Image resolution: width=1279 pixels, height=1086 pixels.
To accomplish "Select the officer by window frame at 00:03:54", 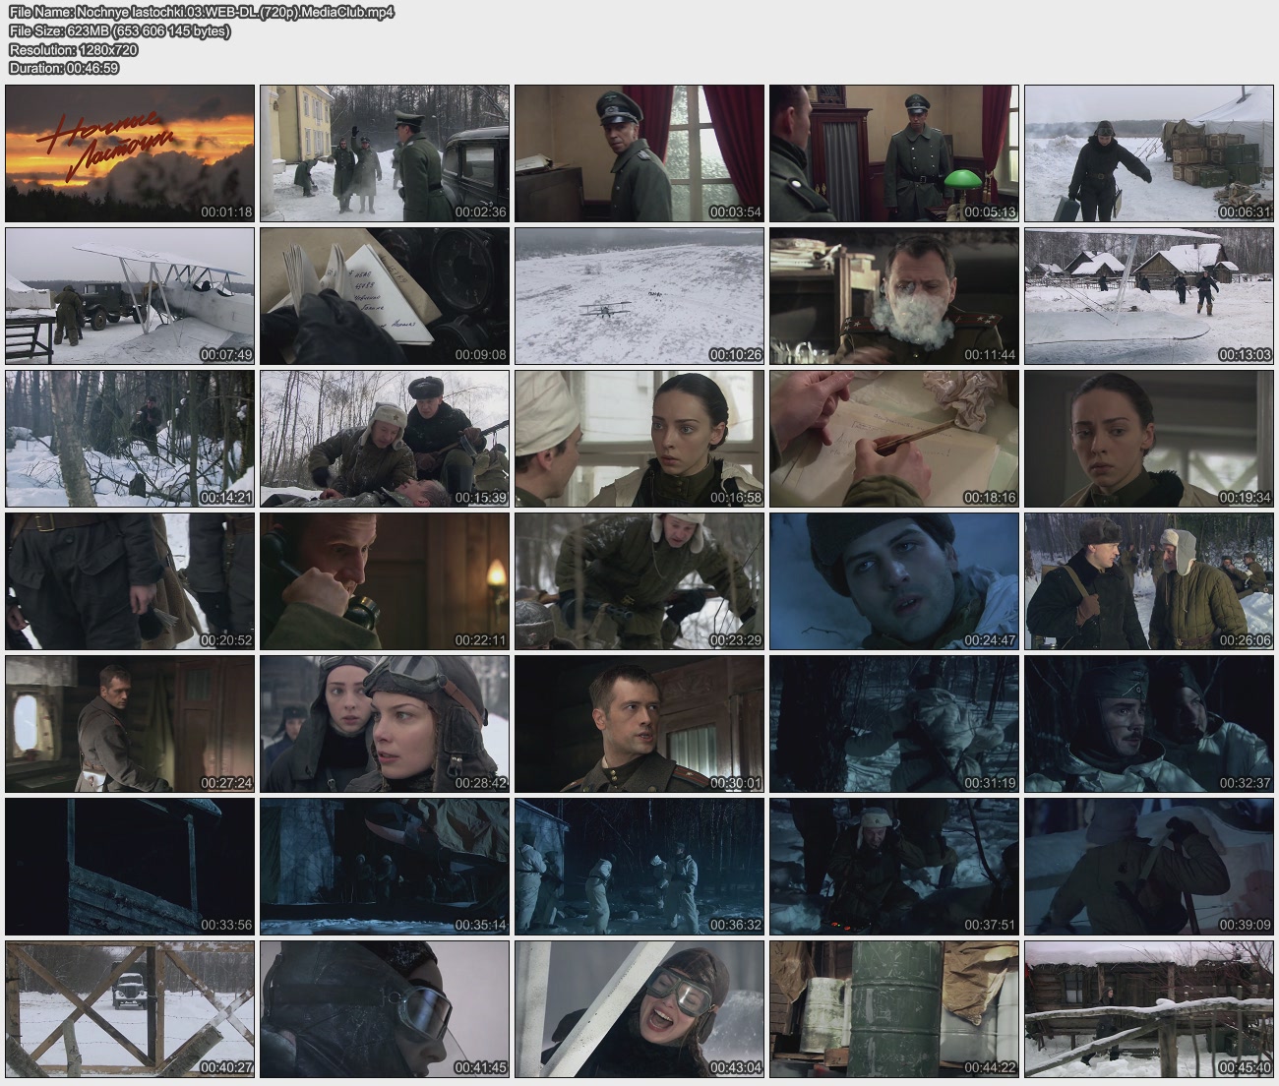I will coord(639,153).
